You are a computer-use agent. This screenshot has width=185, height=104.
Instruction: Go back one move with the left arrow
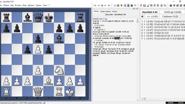[x=99, y=5]
